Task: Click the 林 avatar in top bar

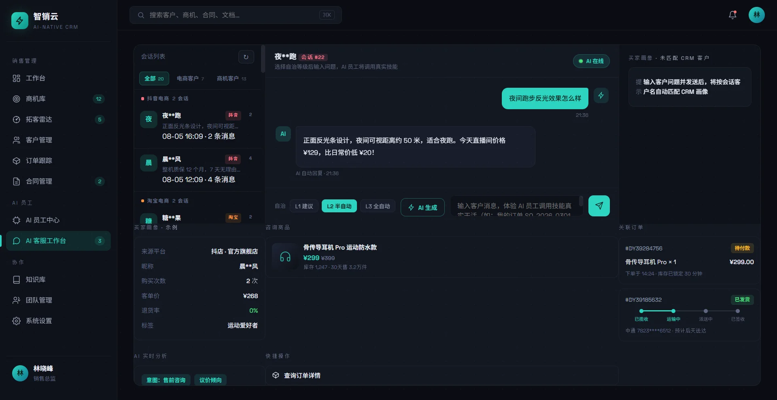Action: pos(756,15)
